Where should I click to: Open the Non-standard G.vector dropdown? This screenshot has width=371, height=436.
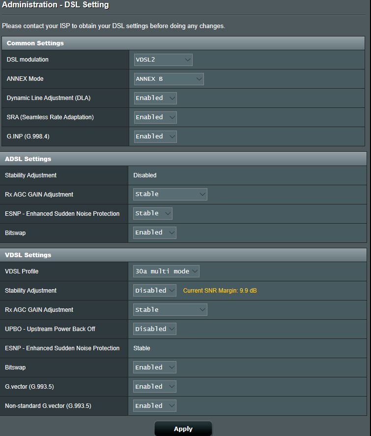point(155,406)
